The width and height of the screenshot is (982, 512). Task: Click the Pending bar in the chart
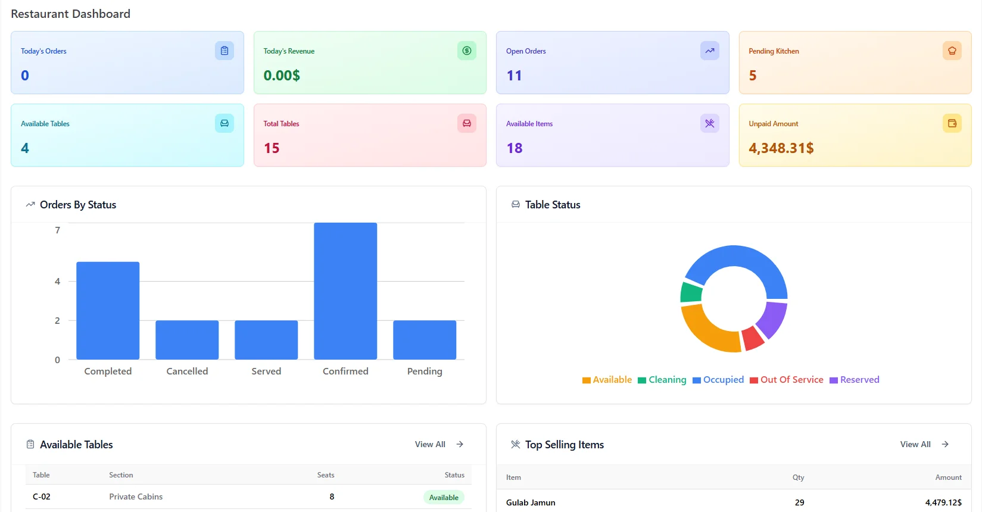tap(425, 340)
